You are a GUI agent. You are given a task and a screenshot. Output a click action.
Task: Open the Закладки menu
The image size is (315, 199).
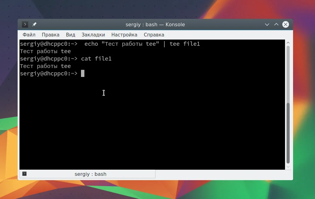coord(93,35)
